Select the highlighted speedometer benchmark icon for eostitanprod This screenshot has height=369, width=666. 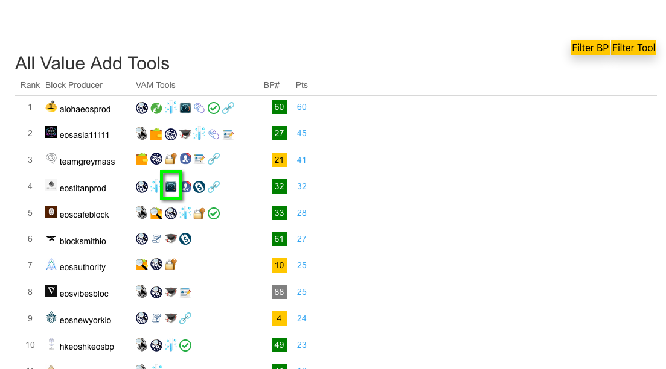pos(171,186)
